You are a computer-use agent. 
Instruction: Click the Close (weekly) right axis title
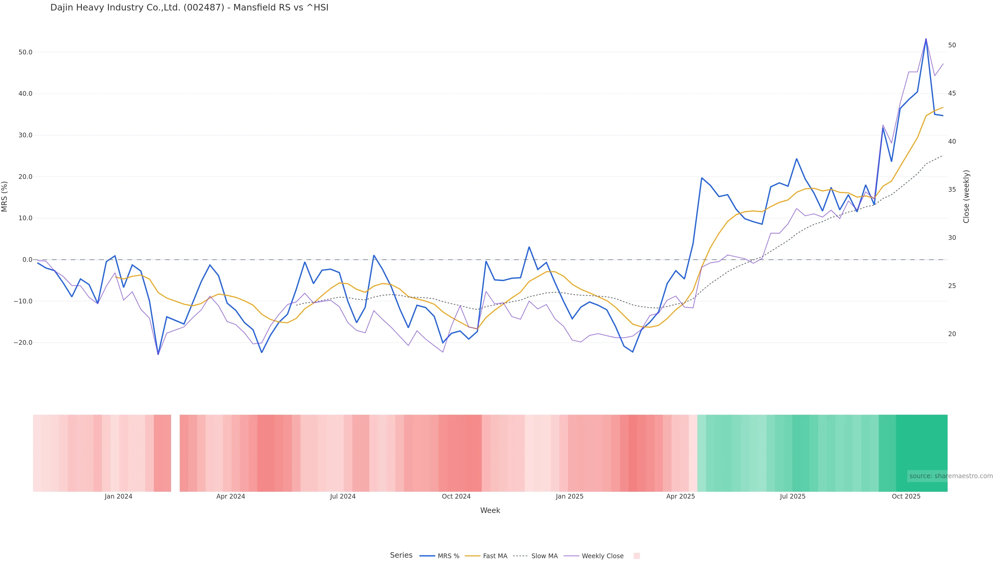966,196
